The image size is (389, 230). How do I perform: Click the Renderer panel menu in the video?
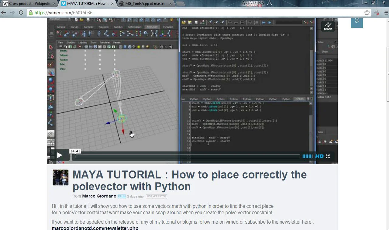(105, 42)
